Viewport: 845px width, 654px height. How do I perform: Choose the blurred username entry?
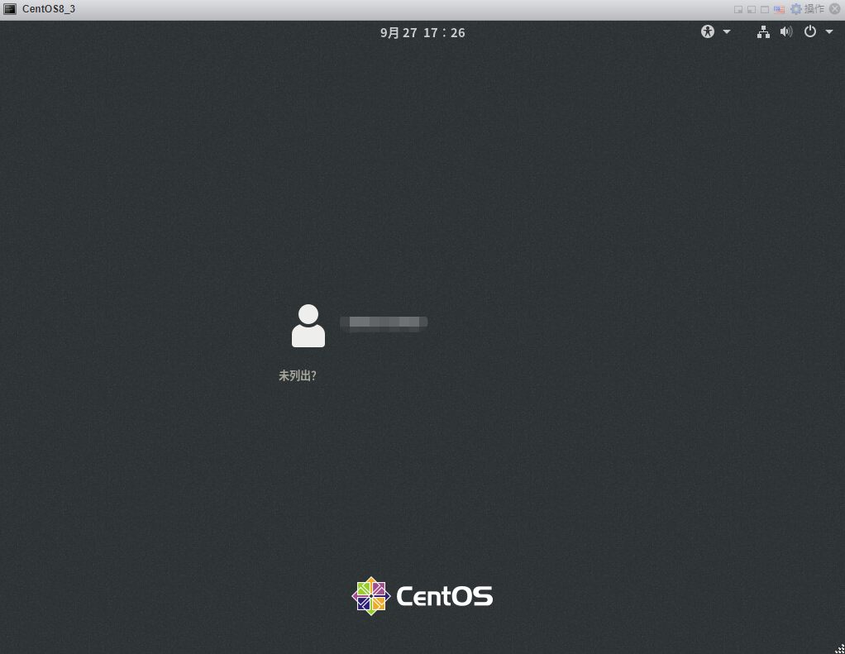click(384, 322)
